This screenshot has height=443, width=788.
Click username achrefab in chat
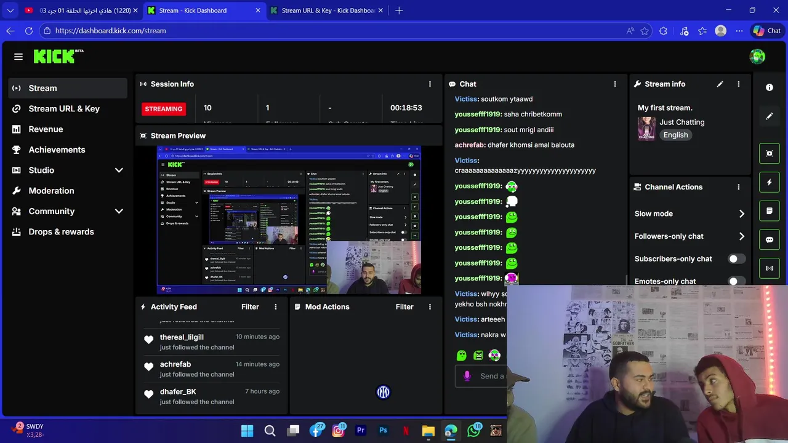click(470, 145)
